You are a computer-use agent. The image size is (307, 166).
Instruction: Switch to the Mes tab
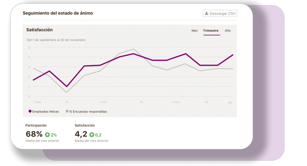coord(194,31)
